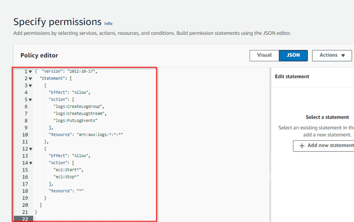Screen dimensions: 354x222
Task: Fold the first statement object on line 3
Action: click(30, 86)
